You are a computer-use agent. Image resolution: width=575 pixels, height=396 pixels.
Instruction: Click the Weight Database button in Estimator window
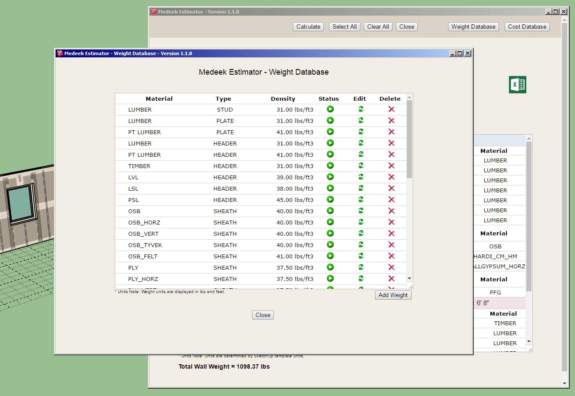473,27
